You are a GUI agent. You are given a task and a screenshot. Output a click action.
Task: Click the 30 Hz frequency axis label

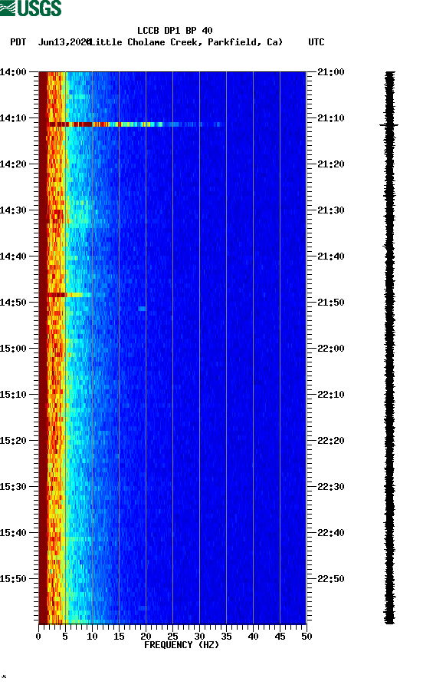[x=199, y=637]
